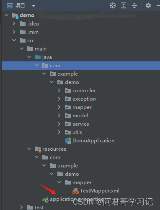Expand all tree nodes icon
The height and width of the screenshot is (210, 160).
pyautogui.click(x=124, y=5)
